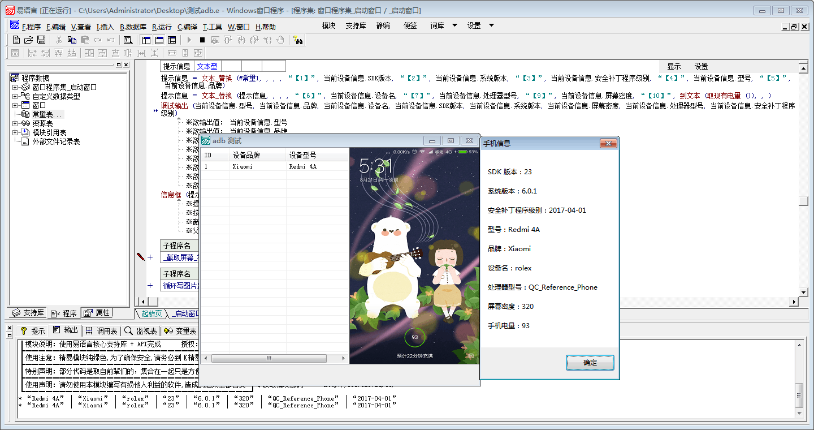Click the 支持库 button in top bar
This screenshot has height=430, width=814.
356,25
